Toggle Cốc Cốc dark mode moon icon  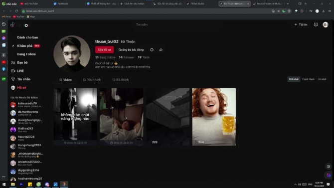tap(284, 11)
